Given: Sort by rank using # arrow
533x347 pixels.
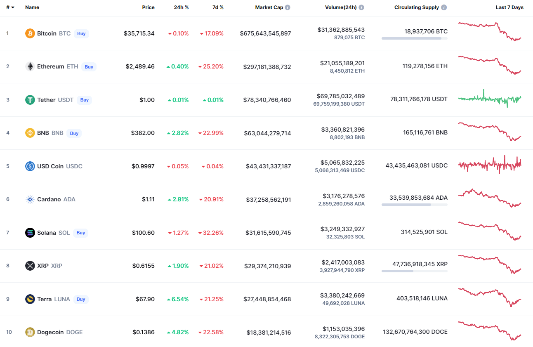Looking at the screenshot, I should [x=11, y=7].
